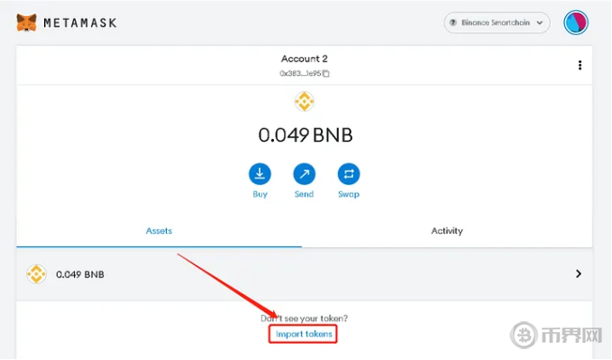
Task: Click the Send label
Action: pos(304,194)
